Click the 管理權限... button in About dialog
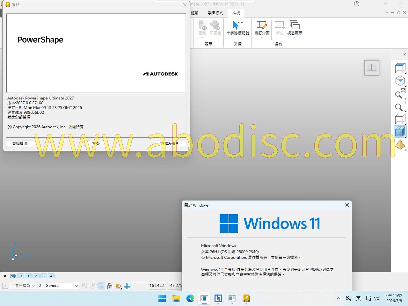Image resolution: width=408 pixels, height=306 pixels. click(21, 144)
